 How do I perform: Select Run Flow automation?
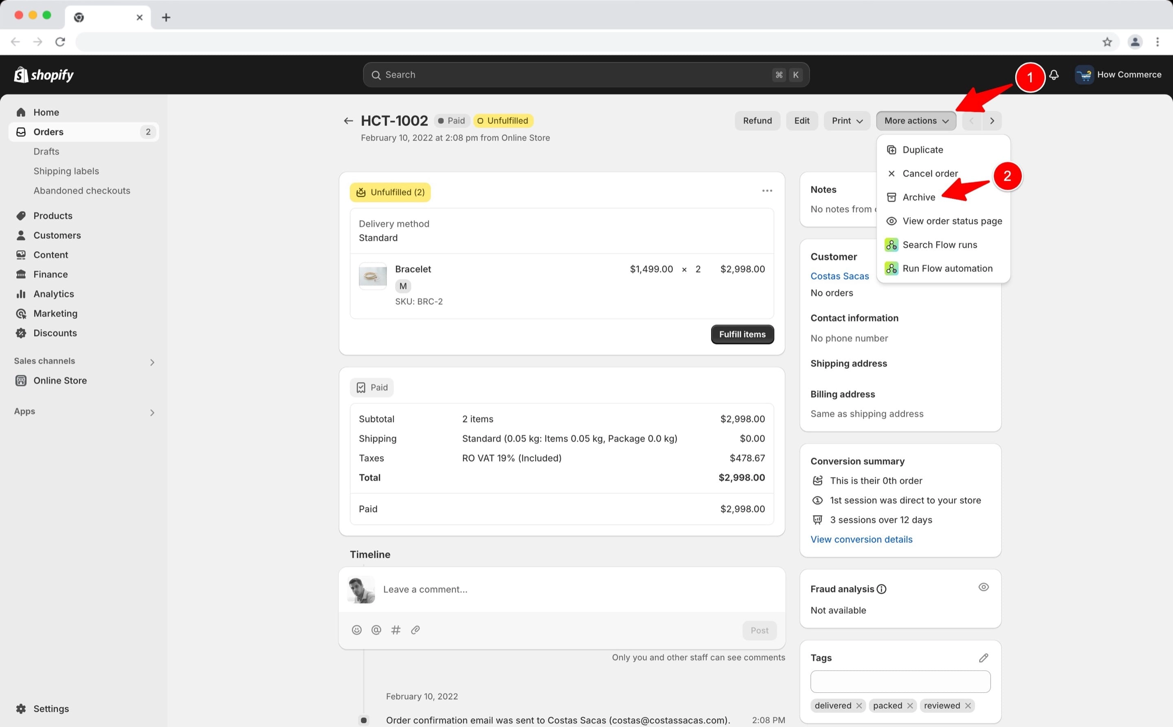click(943, 268)
